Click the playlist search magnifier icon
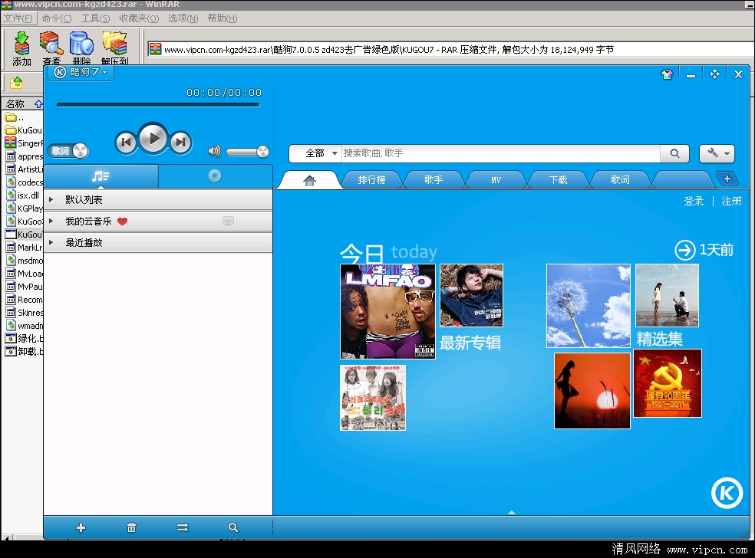Viewport: 755px width, 558px height. pos(233,527)
